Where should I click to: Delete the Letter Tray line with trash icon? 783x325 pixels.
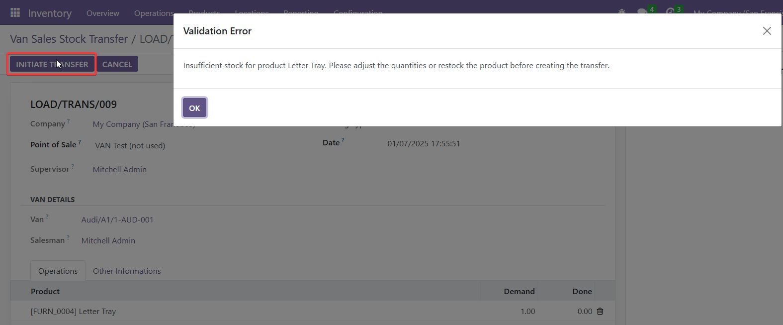(600, 311)
